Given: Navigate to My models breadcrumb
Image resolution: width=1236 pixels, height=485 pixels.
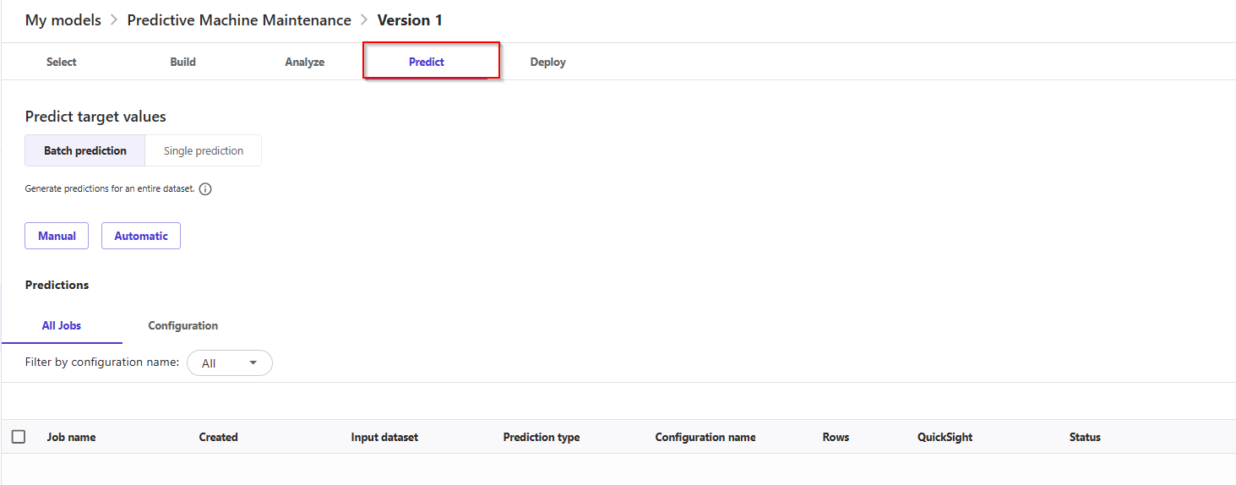Looking at the screenshot, I should pos(63,20).
